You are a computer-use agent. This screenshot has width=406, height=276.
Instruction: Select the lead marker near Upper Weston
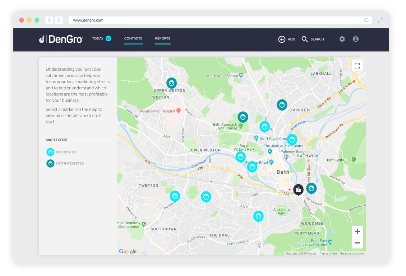(171, 83)
